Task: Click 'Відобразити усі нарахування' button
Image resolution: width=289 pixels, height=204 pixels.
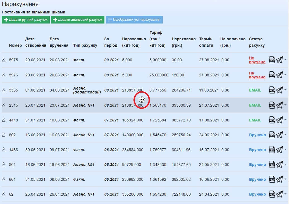Action: pyautogui.click(x=134, y=20)
